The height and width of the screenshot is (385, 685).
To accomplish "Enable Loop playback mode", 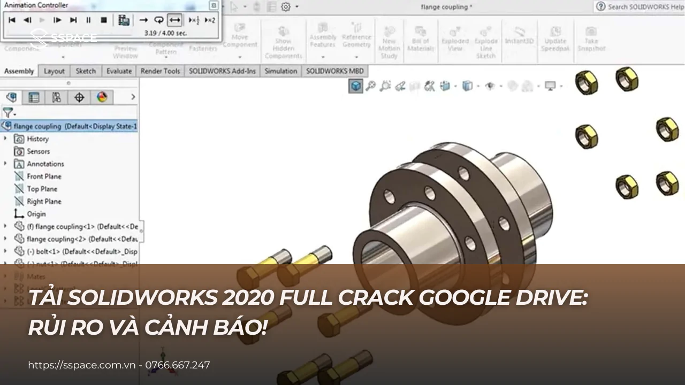I will coord(158,20).
